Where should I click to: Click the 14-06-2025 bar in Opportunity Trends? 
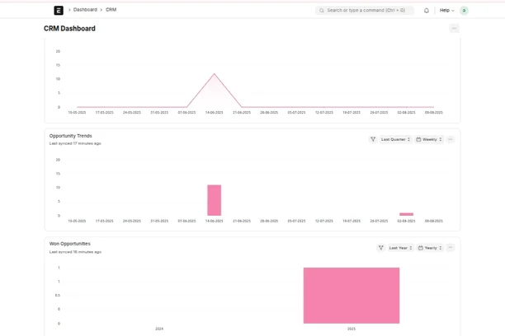pos(215,200)
